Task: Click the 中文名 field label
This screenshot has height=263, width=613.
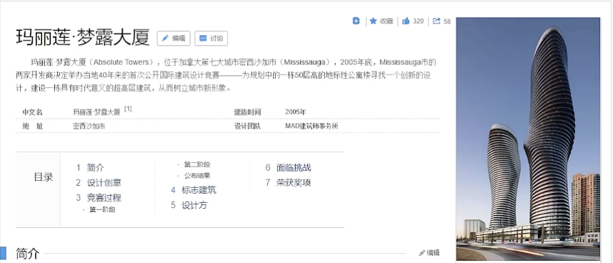Action: pyautogui.click(x=32, y=112)
